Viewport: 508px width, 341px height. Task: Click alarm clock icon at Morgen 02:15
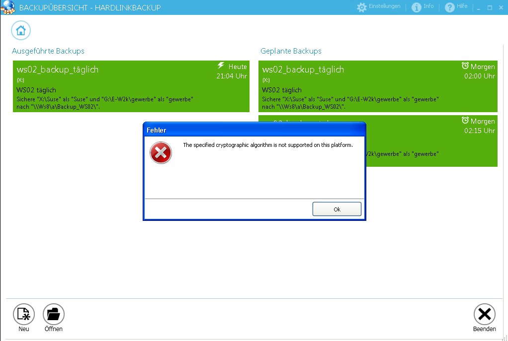pyautogui.click(x=465, y=121)
